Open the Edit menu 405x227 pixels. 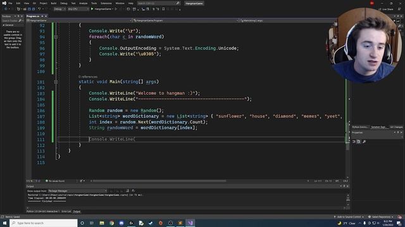18,3
